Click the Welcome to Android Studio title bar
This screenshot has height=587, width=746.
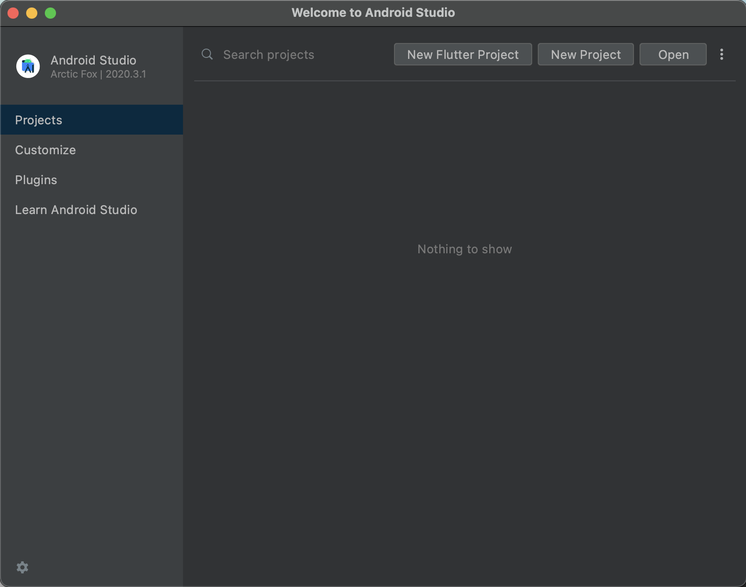pos(373,13)
